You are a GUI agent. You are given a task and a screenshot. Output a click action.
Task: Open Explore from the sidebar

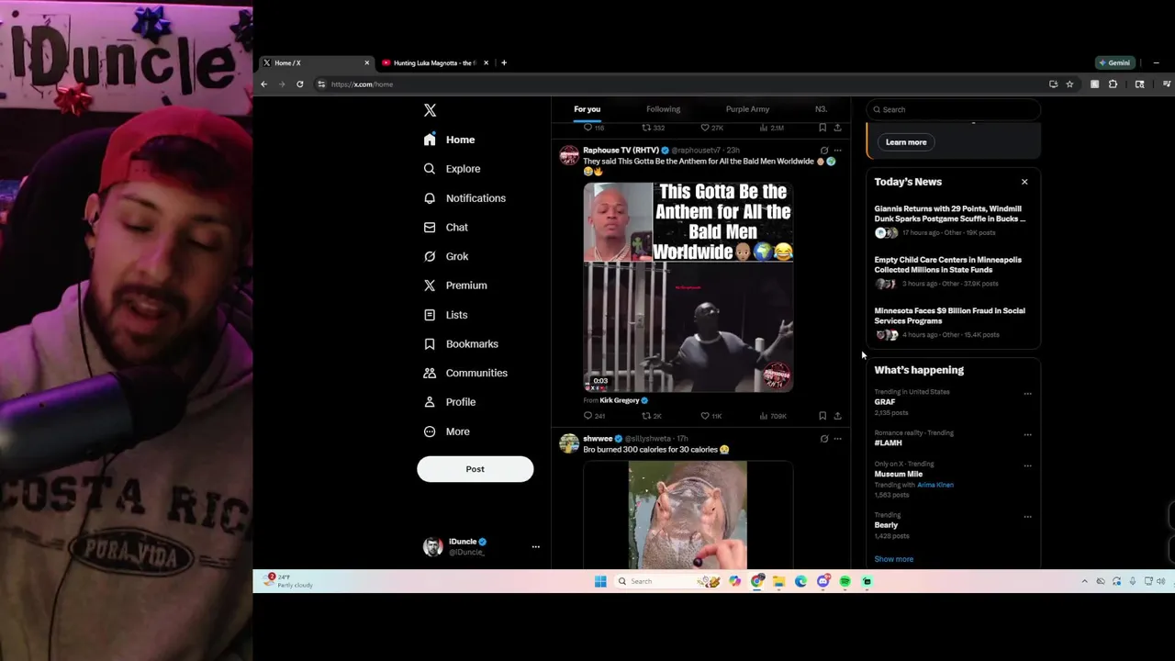[x=452, y=169]
